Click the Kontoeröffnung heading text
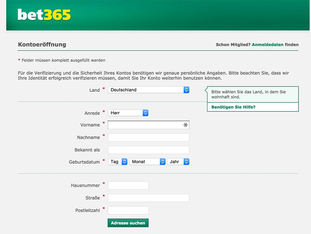 [x=42, y=44]
